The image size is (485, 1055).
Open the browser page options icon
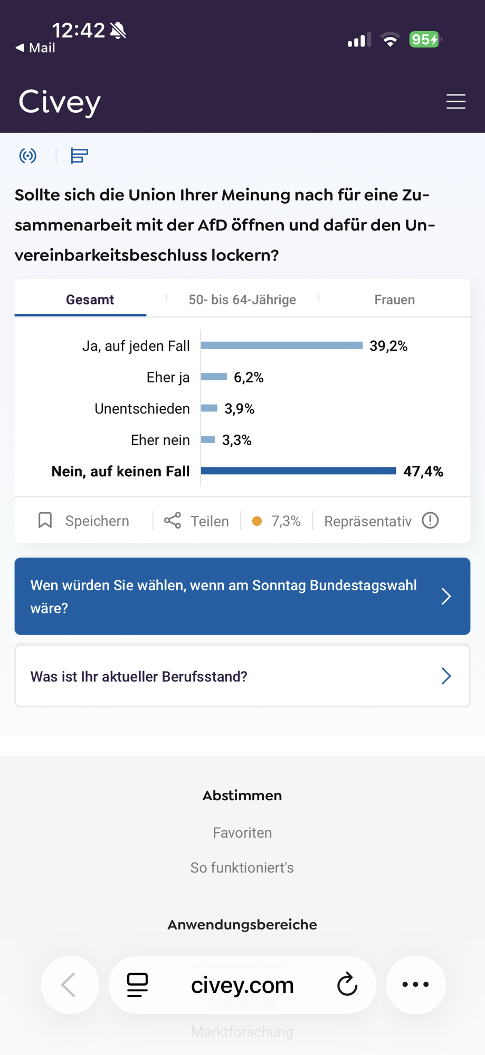137,984
